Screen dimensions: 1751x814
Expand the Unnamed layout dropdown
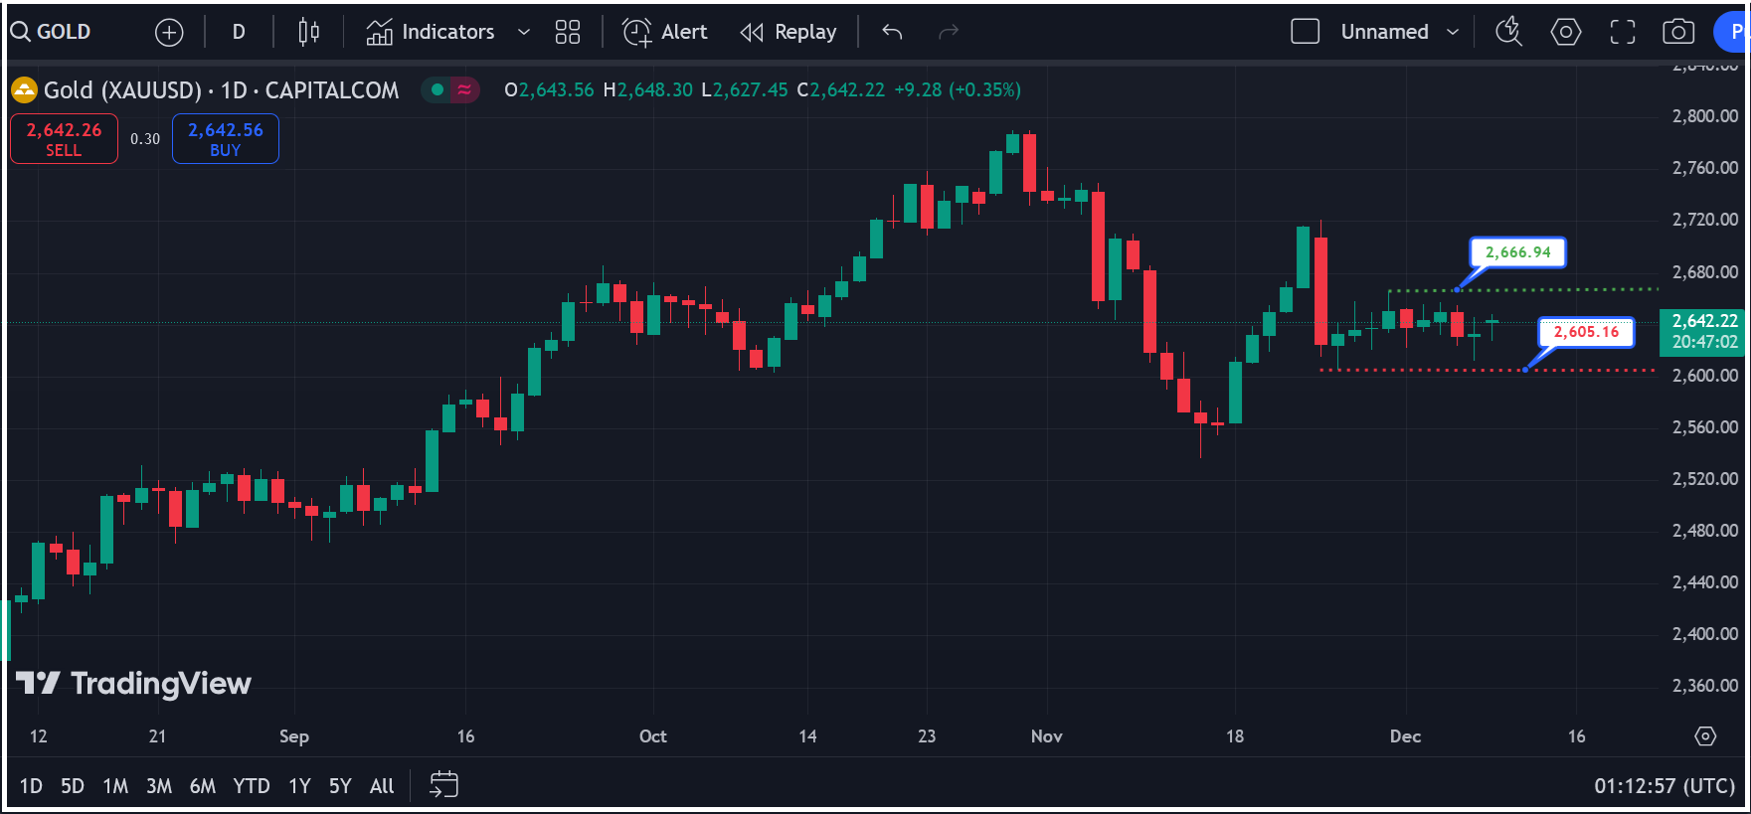tap(1453, 33)
